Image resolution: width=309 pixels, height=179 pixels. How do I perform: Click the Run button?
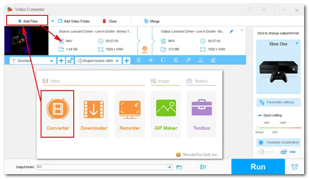pos(258,167)
